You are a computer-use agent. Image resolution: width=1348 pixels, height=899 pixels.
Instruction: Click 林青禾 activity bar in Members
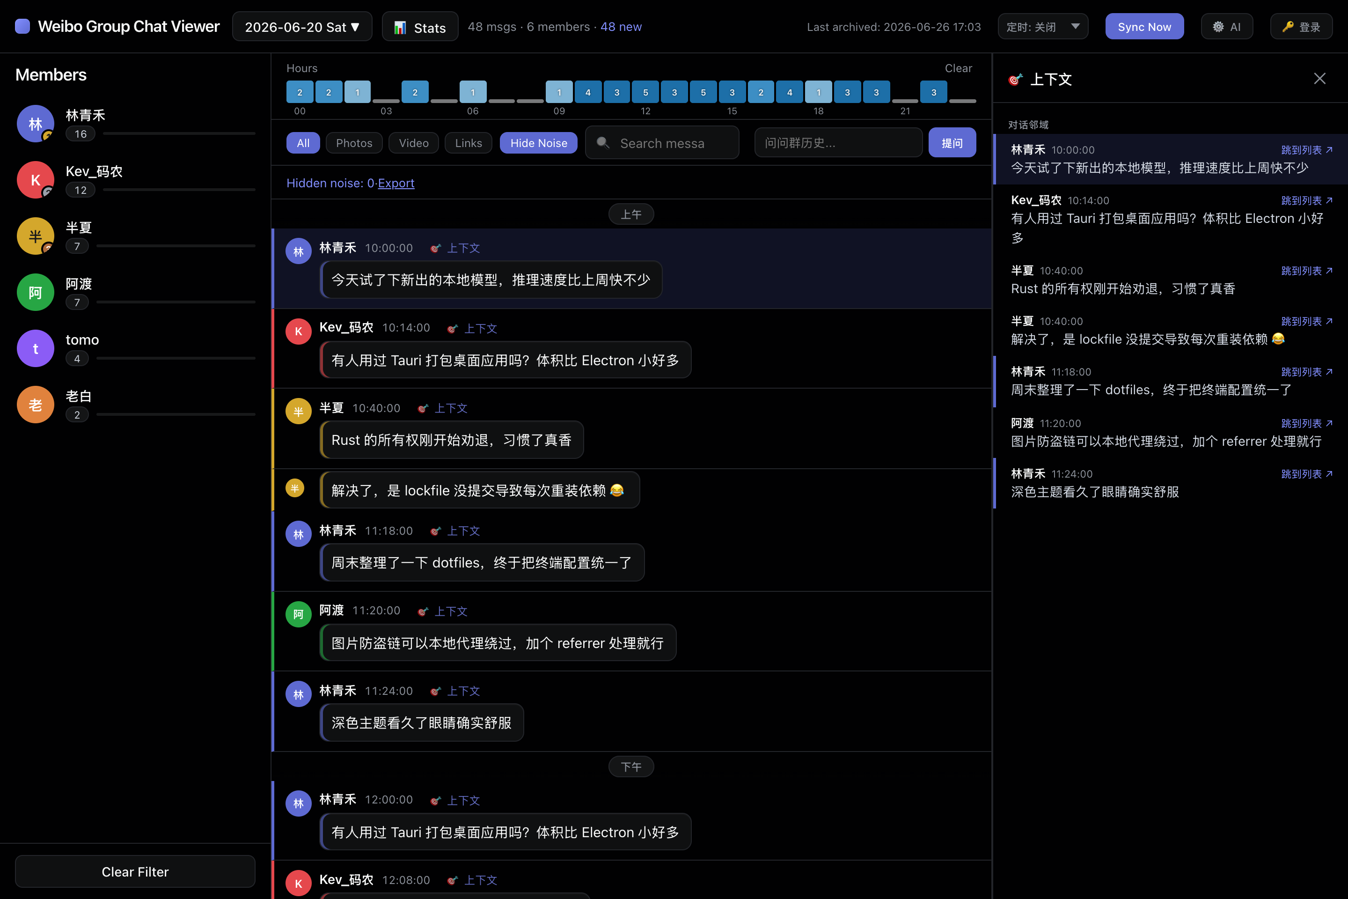coord(179,133)
